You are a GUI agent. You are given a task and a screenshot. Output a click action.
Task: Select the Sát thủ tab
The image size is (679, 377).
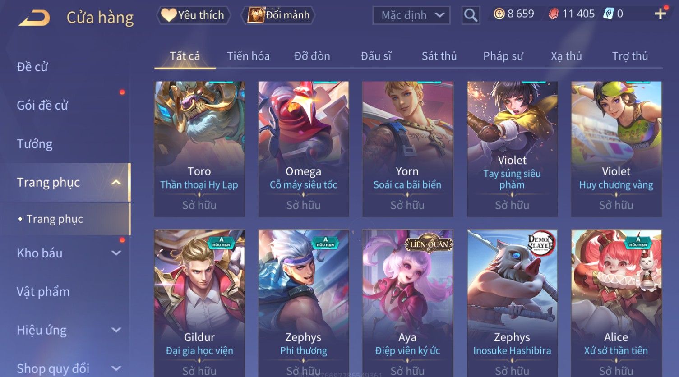[x=439, y=56]
